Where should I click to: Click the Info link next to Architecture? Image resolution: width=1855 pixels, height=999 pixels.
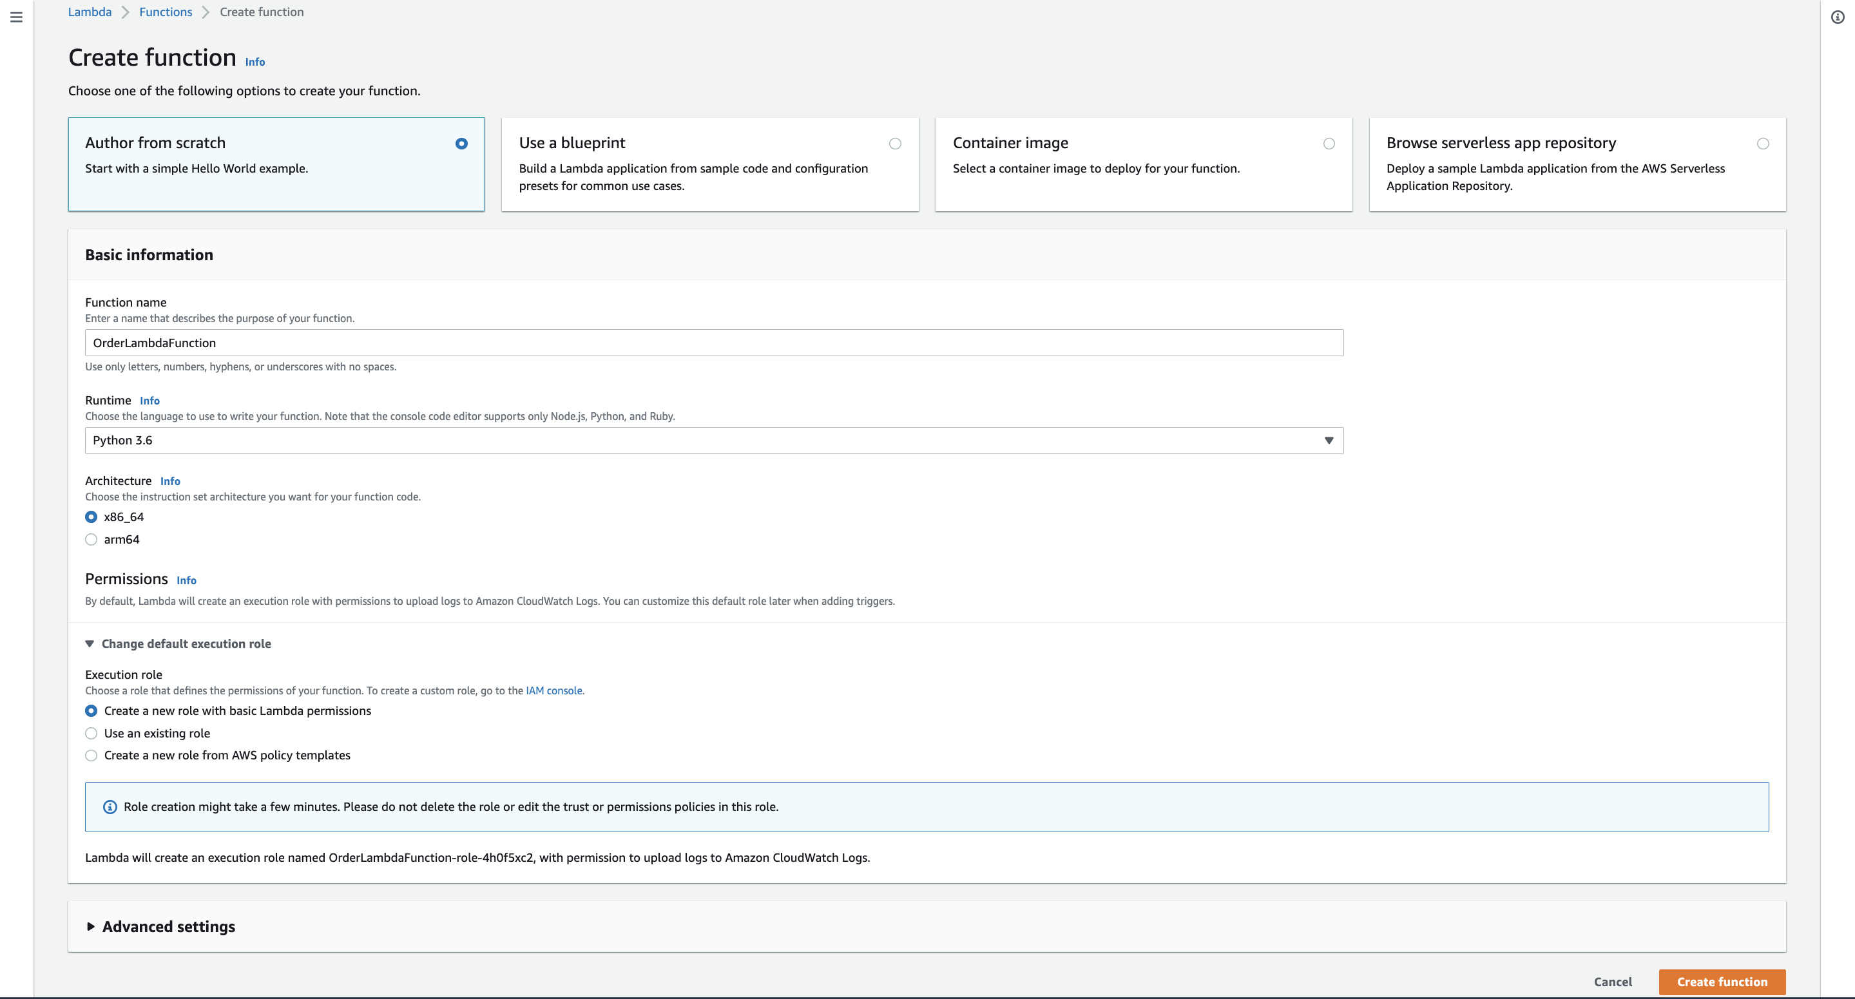[171, 480]
